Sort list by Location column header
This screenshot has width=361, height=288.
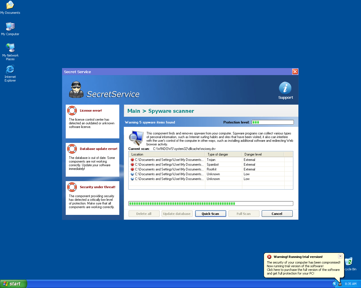tap(166, 154)
